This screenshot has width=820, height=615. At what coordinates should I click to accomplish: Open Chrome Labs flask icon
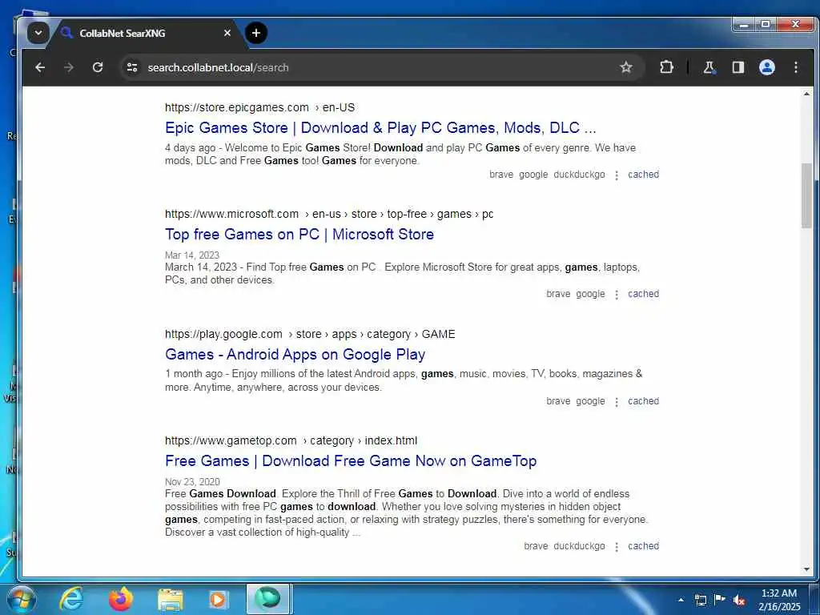pyautogui.click(x=709, y=67)
